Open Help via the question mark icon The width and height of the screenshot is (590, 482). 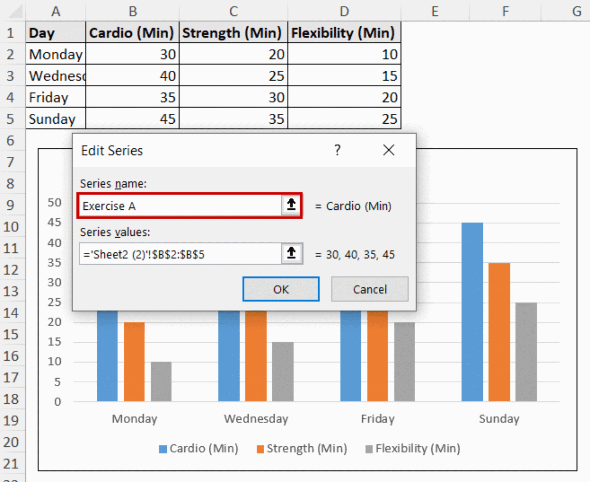click(337, 150)
